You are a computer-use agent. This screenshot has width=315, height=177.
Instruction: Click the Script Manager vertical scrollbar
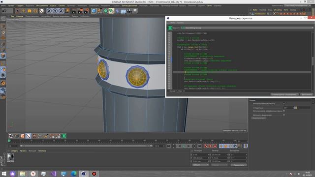(313, 61)
